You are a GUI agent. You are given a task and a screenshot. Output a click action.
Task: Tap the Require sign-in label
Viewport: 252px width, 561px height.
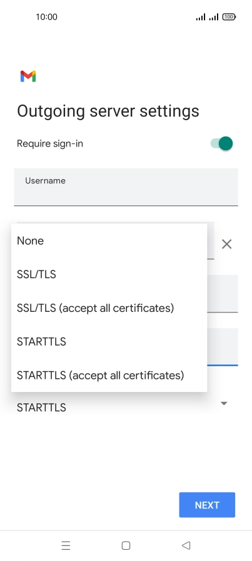50,143
